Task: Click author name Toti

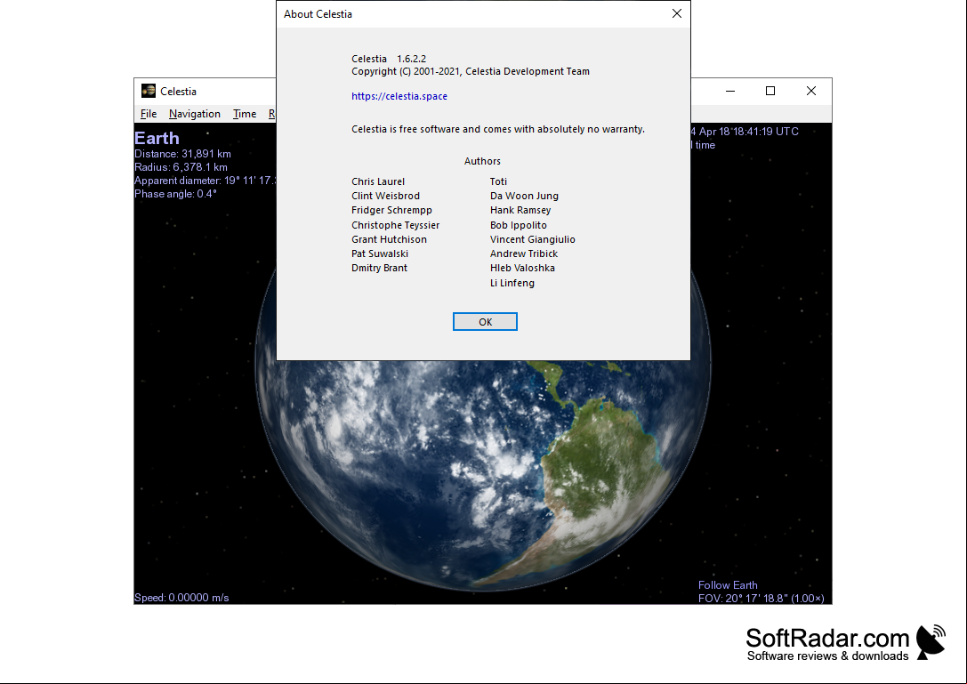Action: tap(498, 181)
